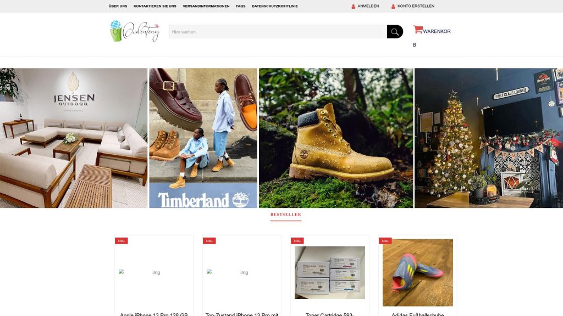Open the shopping cart icon
The width and height of the screenshot is (563, 316).
[x=418, y=30]
